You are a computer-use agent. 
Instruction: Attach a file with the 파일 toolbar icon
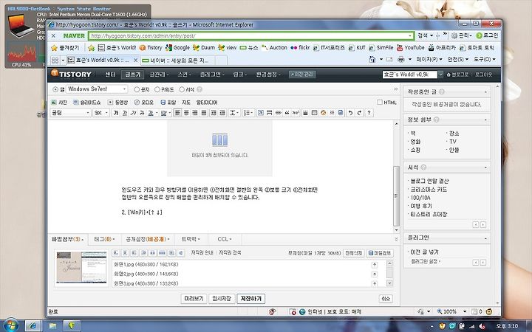[x=168, y=103]
